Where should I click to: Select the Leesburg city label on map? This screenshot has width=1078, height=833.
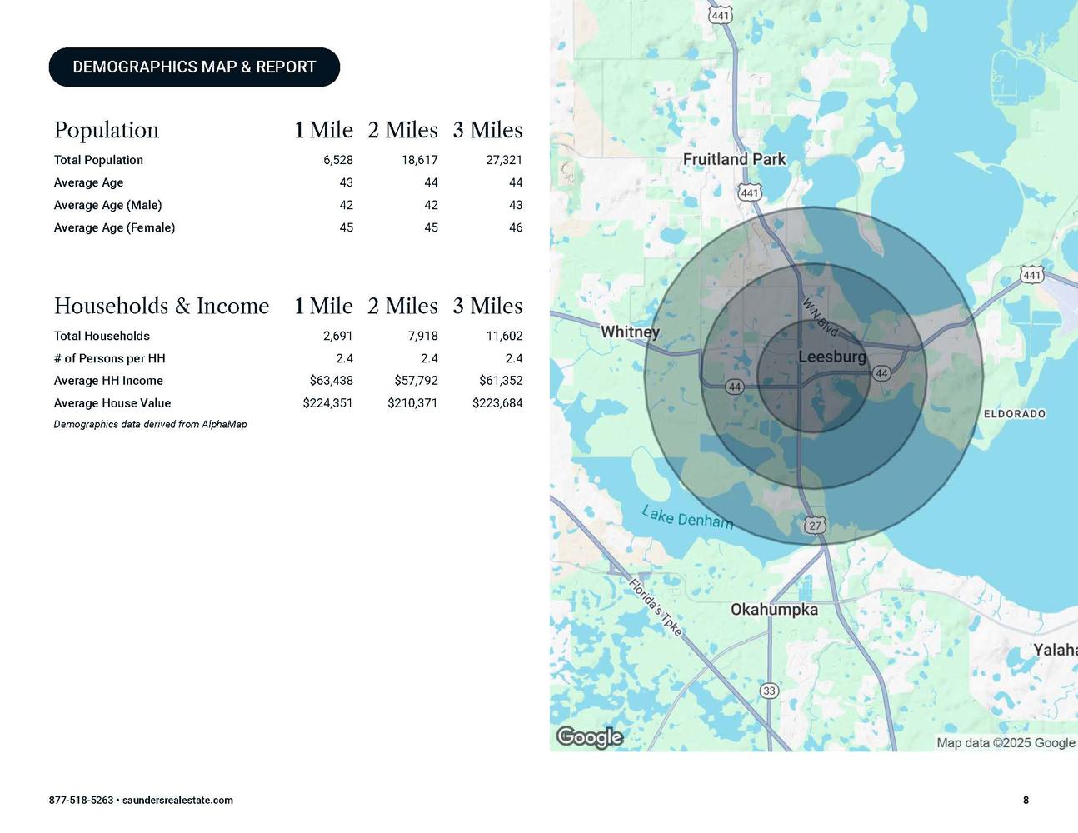[831, 357]
